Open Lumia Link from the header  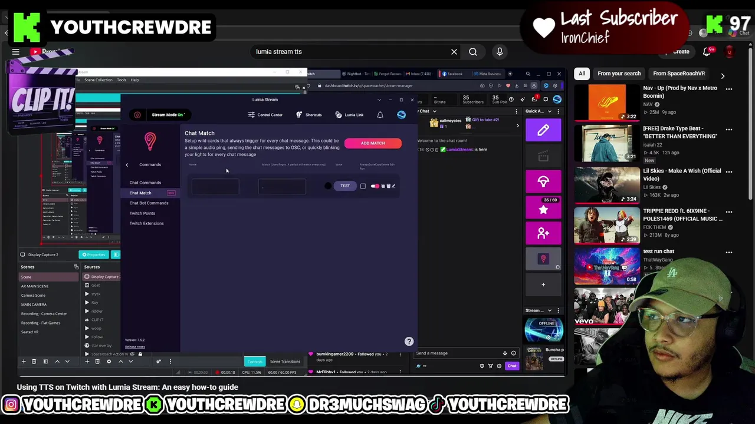click(349, 115)
